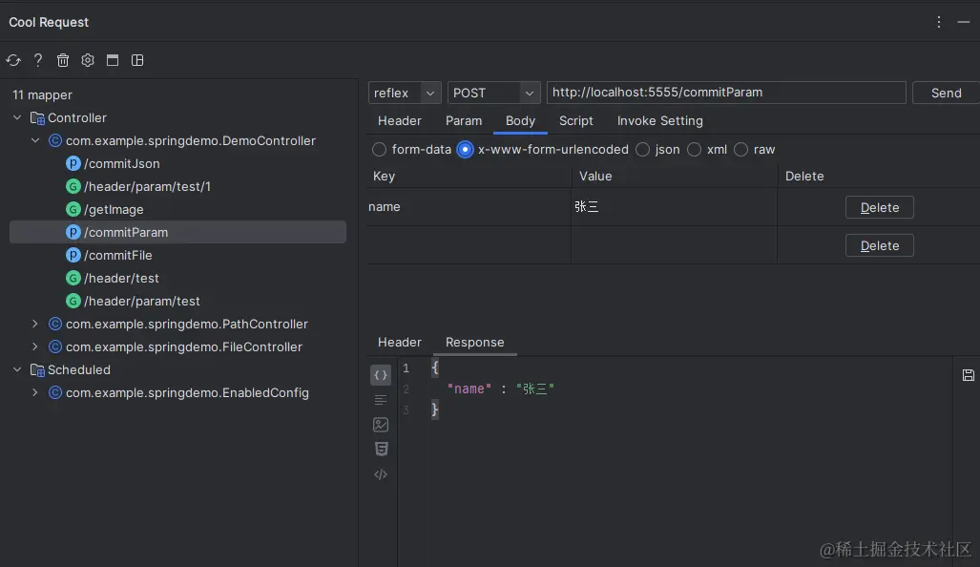Select the /commitFile endpoint in tree
This screenshot has width=980, height=567.
[x=117, y=255]
